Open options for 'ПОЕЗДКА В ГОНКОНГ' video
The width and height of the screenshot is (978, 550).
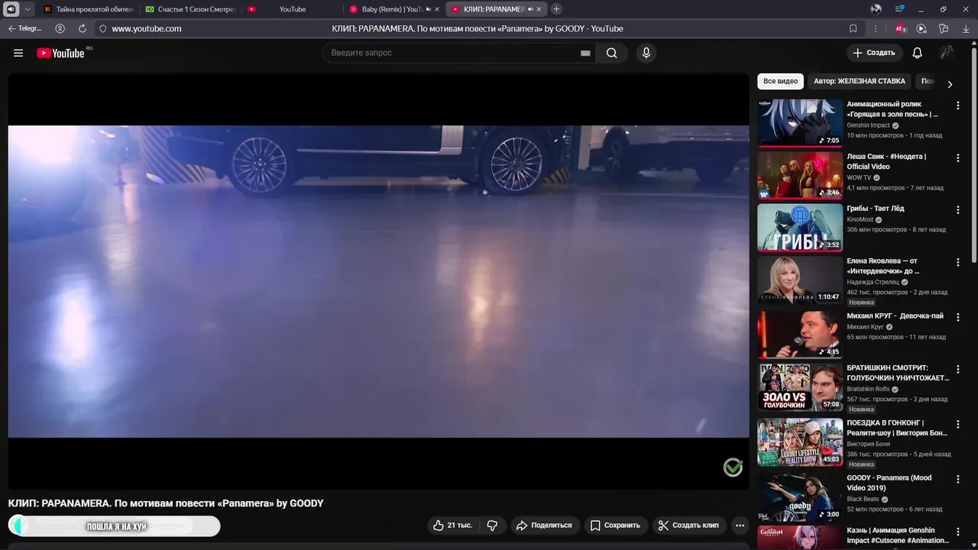coord(958,424)
